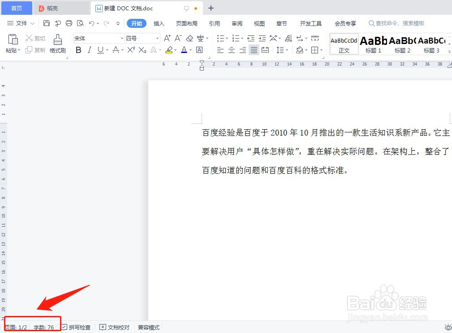The height and width of the screenshot is (333, 452).
Task: Add a new tab with plus button
Action: tap(211, 8)
